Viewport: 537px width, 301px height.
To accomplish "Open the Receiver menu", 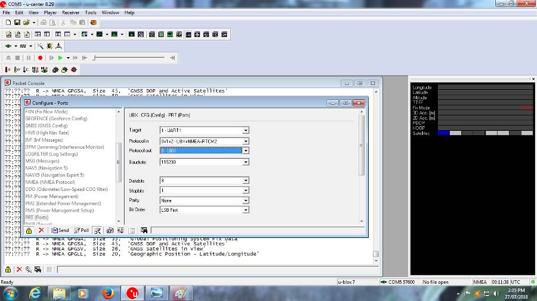I will coord(71,12).
